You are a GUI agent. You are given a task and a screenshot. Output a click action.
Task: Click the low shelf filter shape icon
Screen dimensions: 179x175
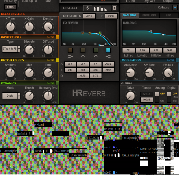click(x=70, y=56)
